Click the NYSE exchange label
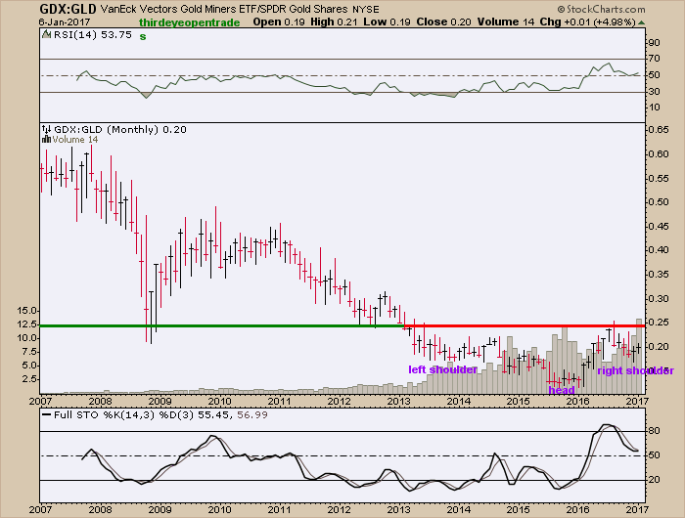Image resolution: width=685 pixels, height=518 pixels. 366,9
